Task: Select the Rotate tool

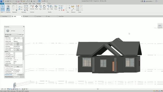Action: [44, 7]
